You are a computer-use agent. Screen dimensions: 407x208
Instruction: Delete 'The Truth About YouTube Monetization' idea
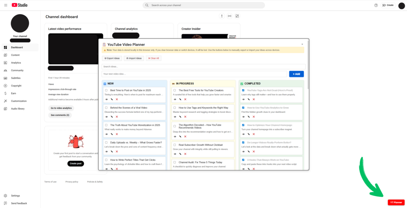click(x=117, y=134)
